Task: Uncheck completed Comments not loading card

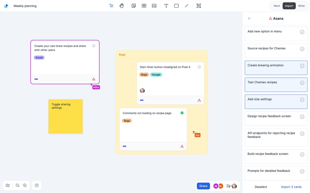Action: coord(182,113)
